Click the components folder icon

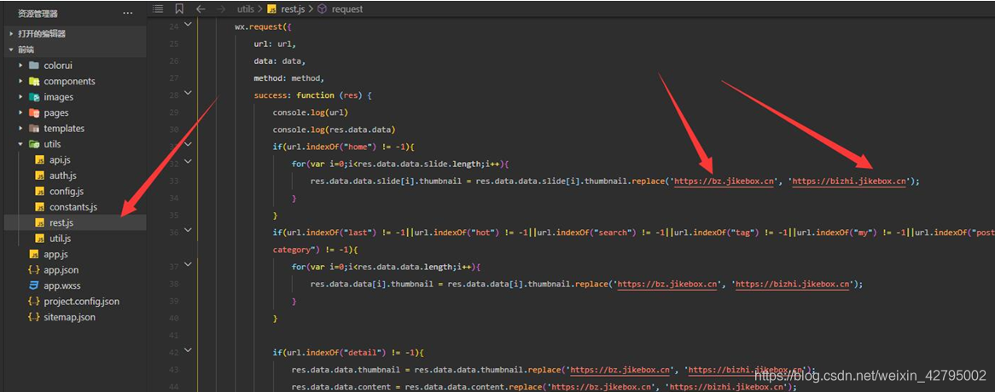pos(33,81)
